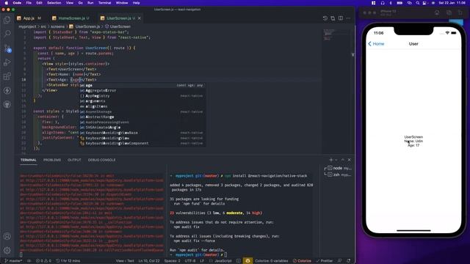Open the editor More Actions ellipsis
This screenshot has width=470, height=264.
(348, 18)
